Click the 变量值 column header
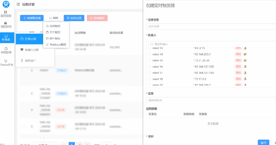The width and height of the screenshot is (276, 145). tap(203, 114)
